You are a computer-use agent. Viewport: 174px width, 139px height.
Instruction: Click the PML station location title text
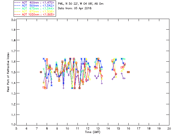coord(81,4)
